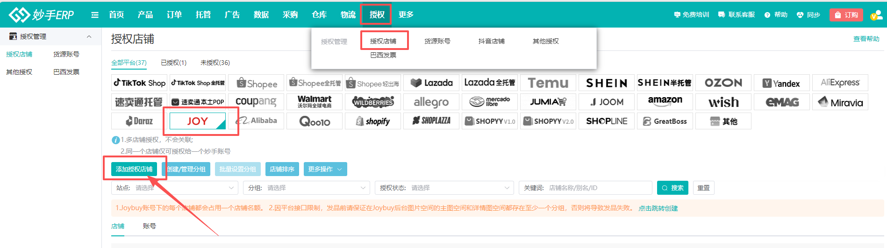Pick the SHEIN半托管 platform tile
This screenshot has height=248, width=887.
(665, 83)
